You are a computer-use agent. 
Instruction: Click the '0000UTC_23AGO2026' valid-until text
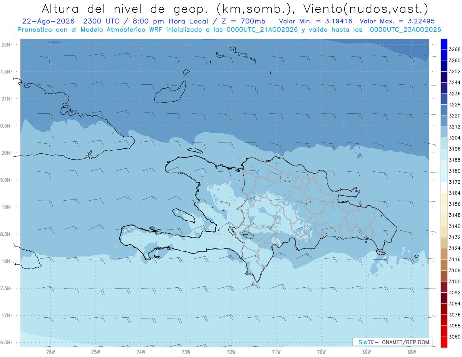[x=405, y=30]
